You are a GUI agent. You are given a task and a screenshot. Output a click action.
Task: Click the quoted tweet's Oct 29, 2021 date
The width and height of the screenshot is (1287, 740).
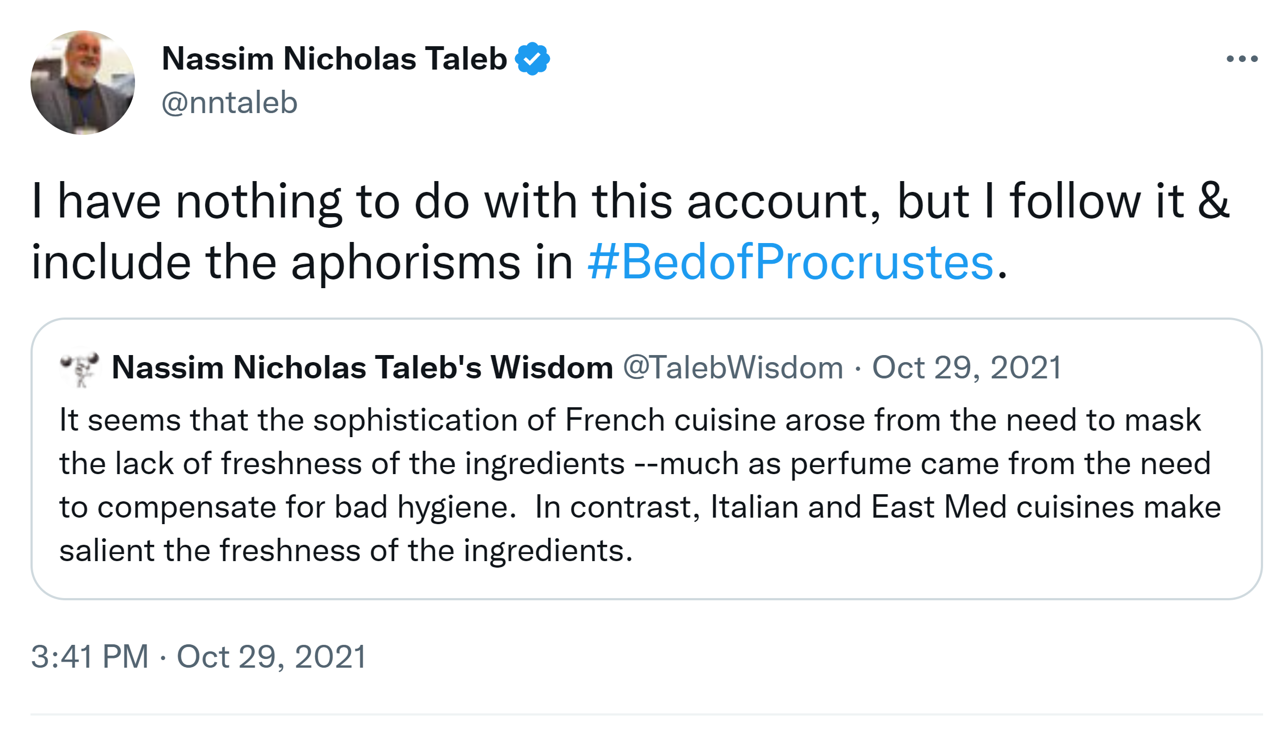pyautogui.click(x=967, y=368)
